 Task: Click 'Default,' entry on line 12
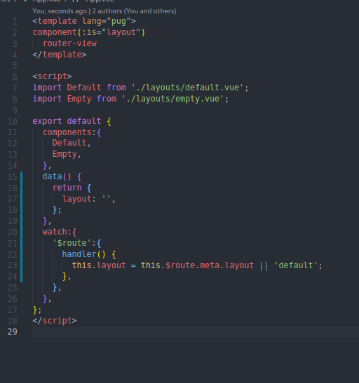click(72, 143)
